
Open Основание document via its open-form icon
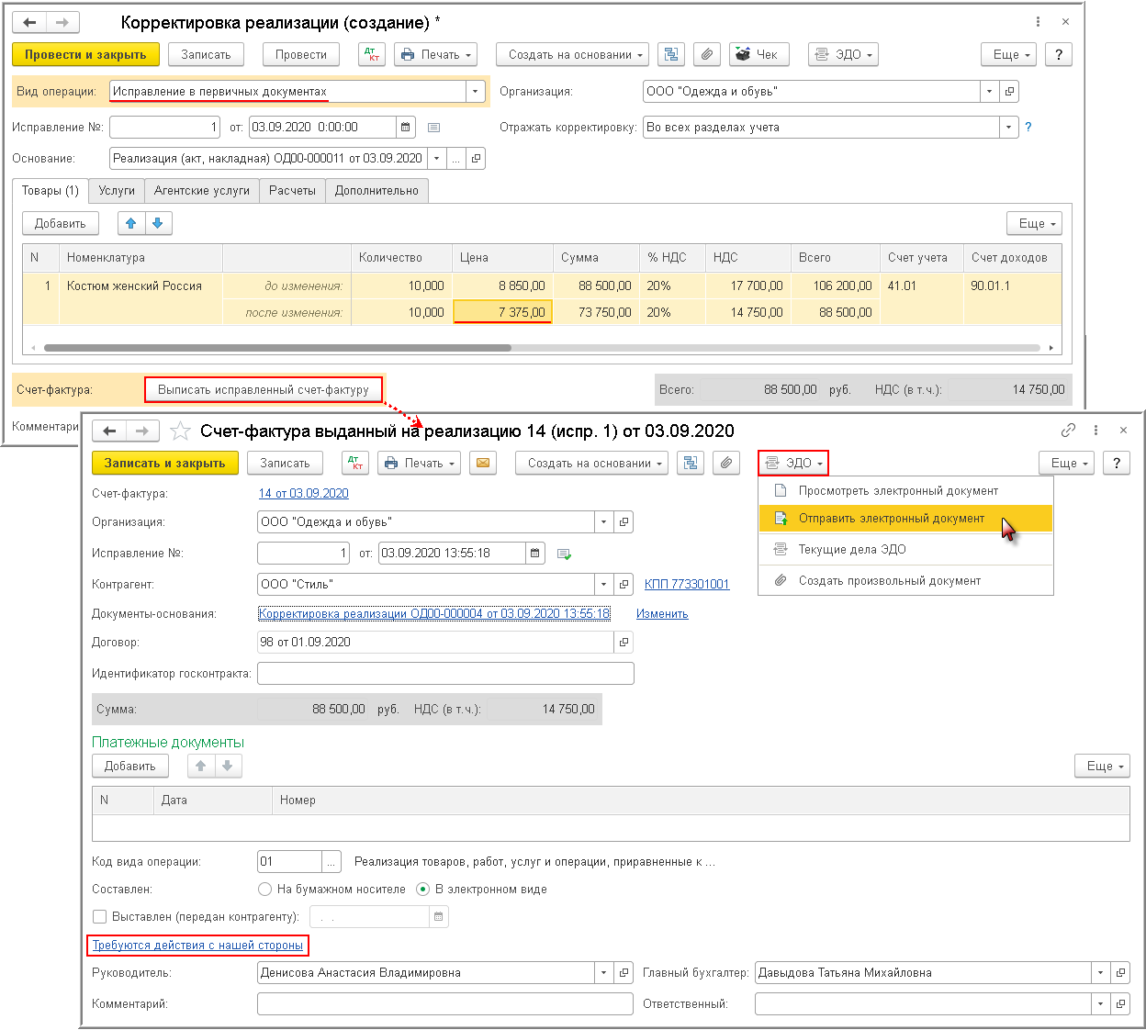[476, 159]
